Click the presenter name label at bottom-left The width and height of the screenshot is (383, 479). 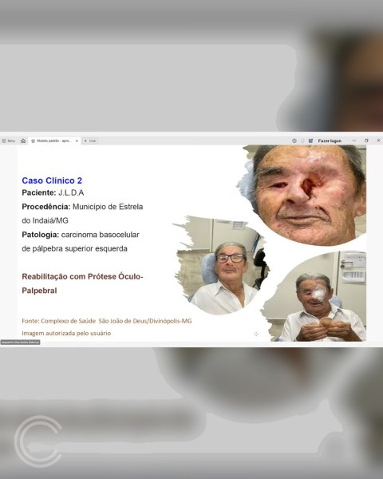[x=20, y=342]
